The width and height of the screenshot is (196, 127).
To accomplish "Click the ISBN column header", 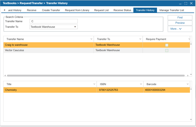I will [120, 84].
